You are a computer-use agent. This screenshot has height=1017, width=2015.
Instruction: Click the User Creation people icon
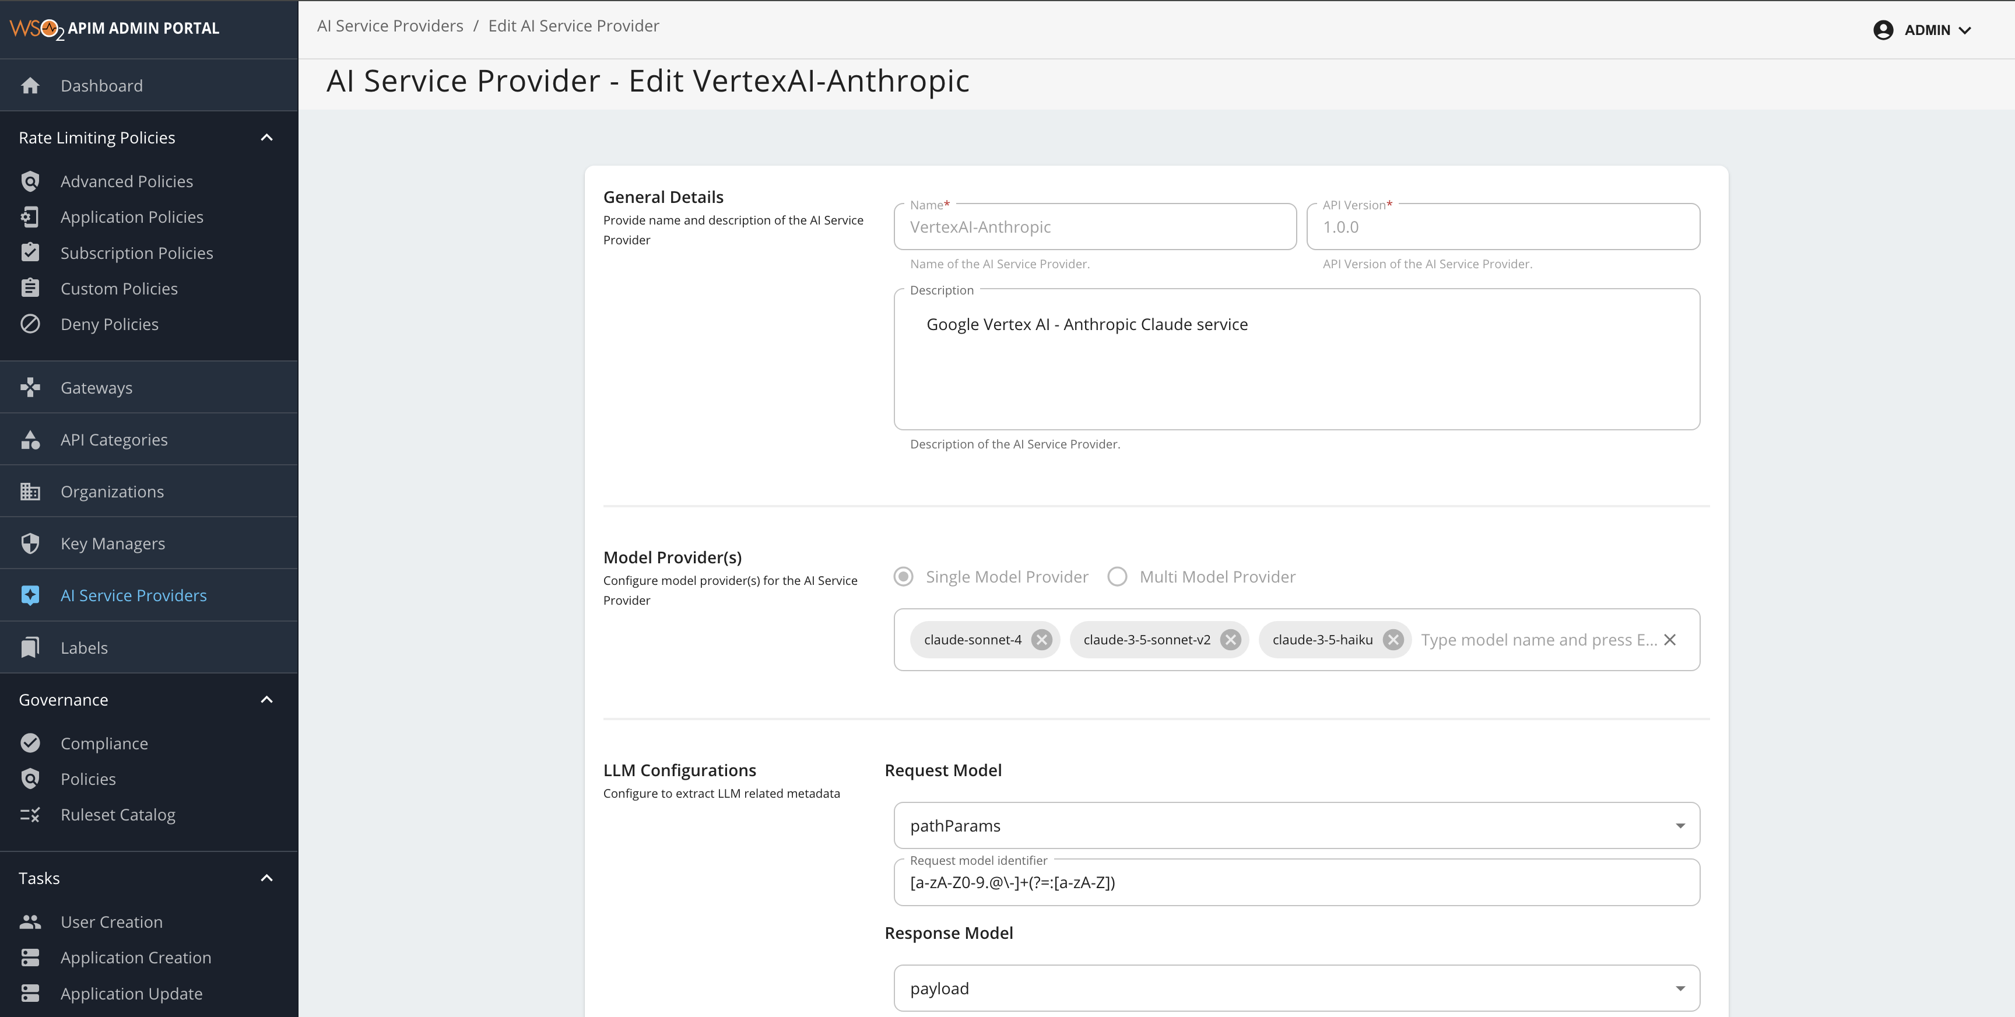click(30, 921)
